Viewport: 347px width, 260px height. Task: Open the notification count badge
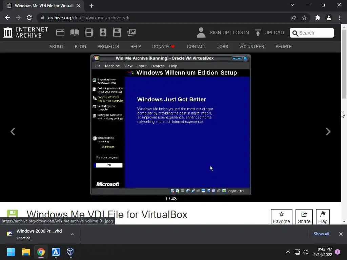click(338, 252)
